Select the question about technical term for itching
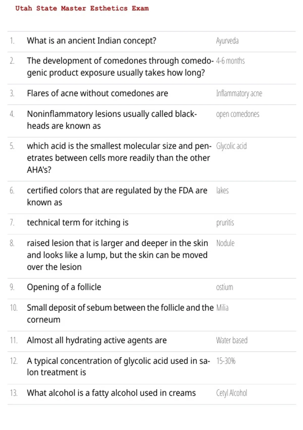This screenshot has height=430, width=303. coord(78,223)
